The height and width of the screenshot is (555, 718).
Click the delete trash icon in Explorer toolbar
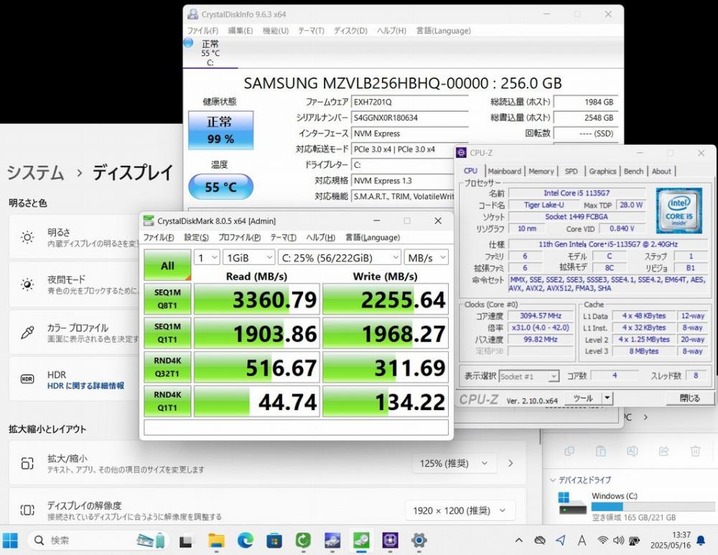(695, 451)
